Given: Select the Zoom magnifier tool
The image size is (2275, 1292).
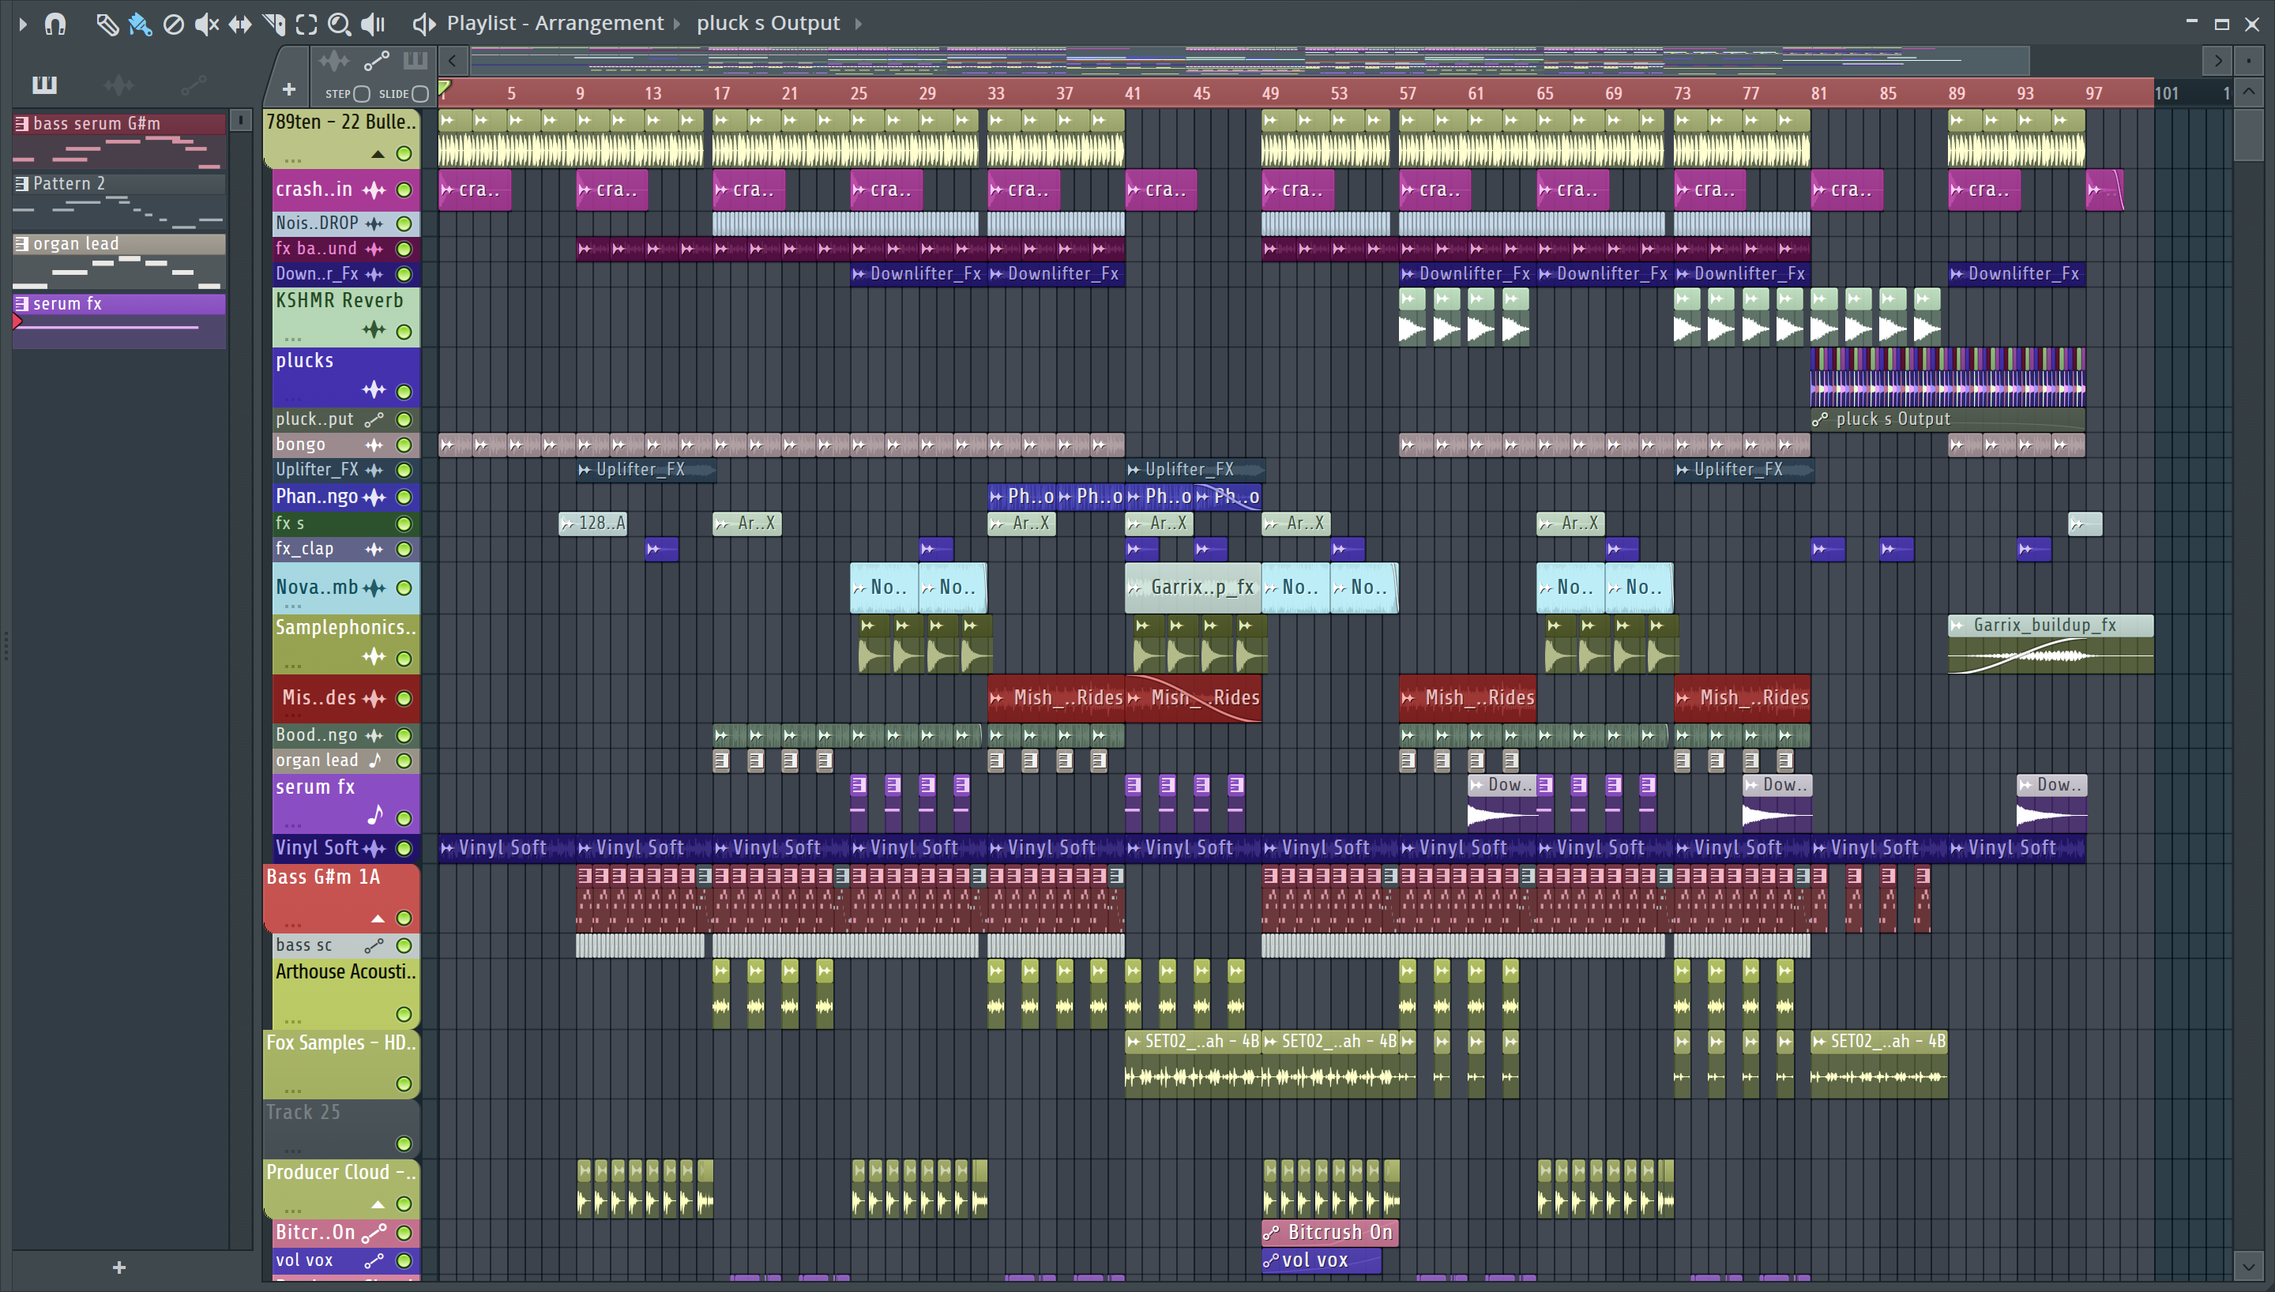Looking at the screenshot, I should tap(339, 24).
